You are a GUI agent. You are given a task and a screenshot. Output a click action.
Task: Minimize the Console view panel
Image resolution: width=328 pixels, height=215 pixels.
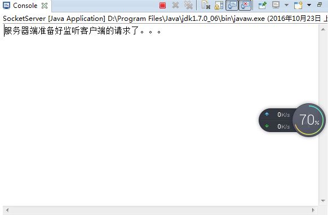click(320, 5)
